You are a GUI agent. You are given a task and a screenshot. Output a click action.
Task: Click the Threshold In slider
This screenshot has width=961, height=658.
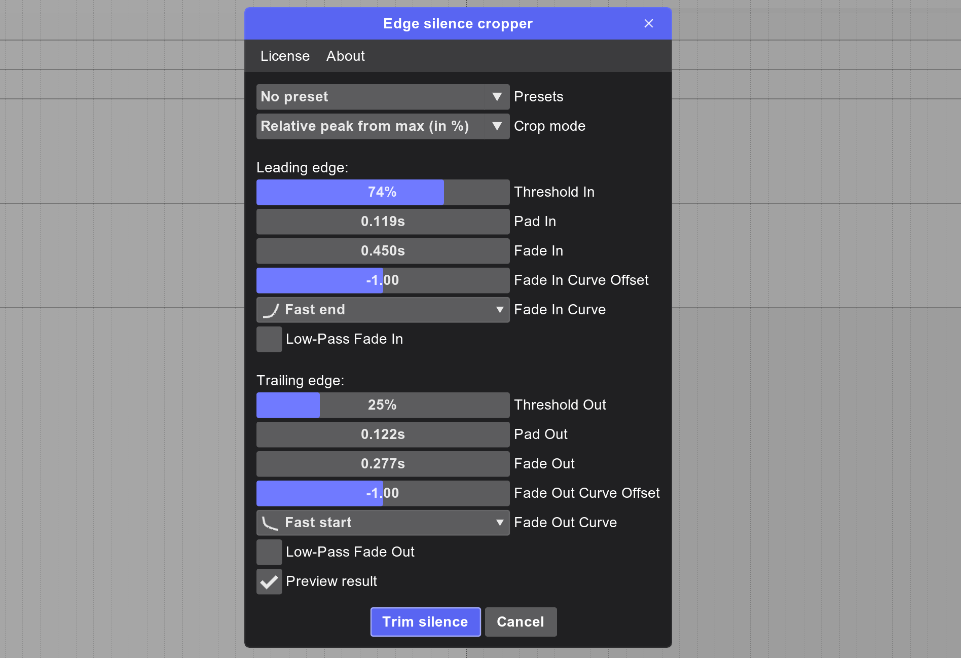coord(383,192)
